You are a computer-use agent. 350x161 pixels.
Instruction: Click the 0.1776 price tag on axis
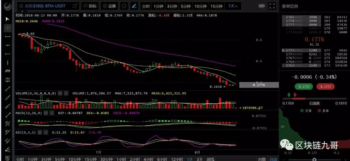coord(259,85)
